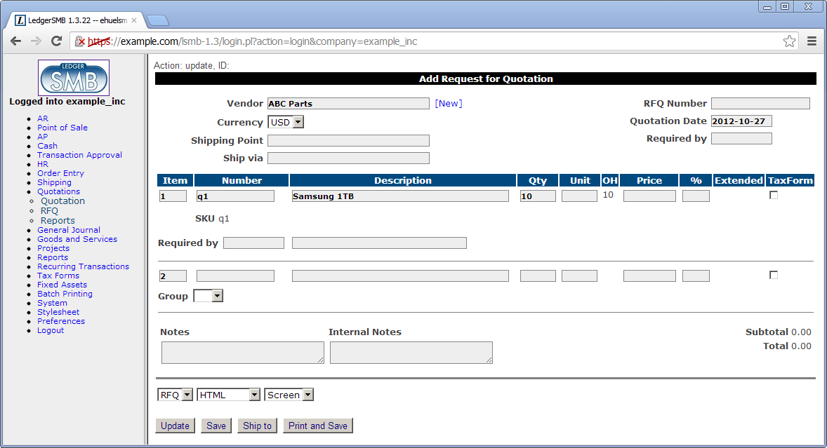The height and width of the screenshot is (448, 827).
Task: Click the Qty field showing 10
Action: [x=538, y=196]
